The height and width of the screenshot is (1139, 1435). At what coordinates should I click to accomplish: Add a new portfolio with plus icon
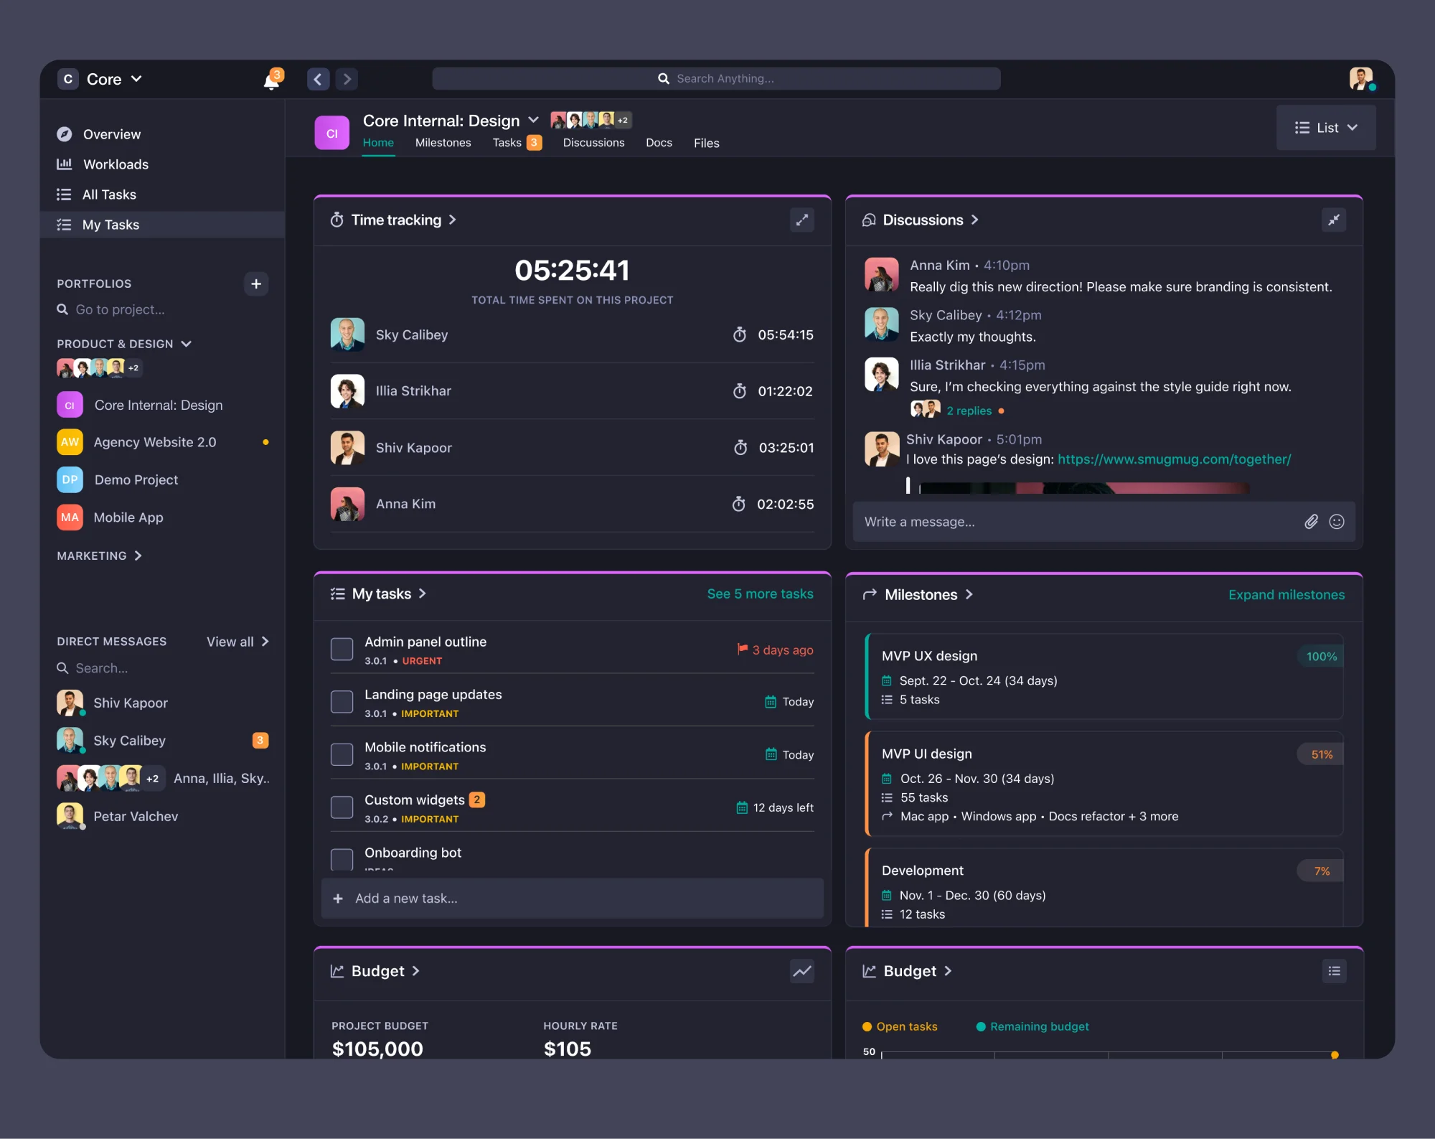pos(256,284)
